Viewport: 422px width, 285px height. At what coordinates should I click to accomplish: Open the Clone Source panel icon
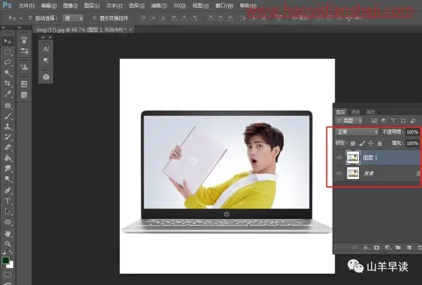coord(24,66)
